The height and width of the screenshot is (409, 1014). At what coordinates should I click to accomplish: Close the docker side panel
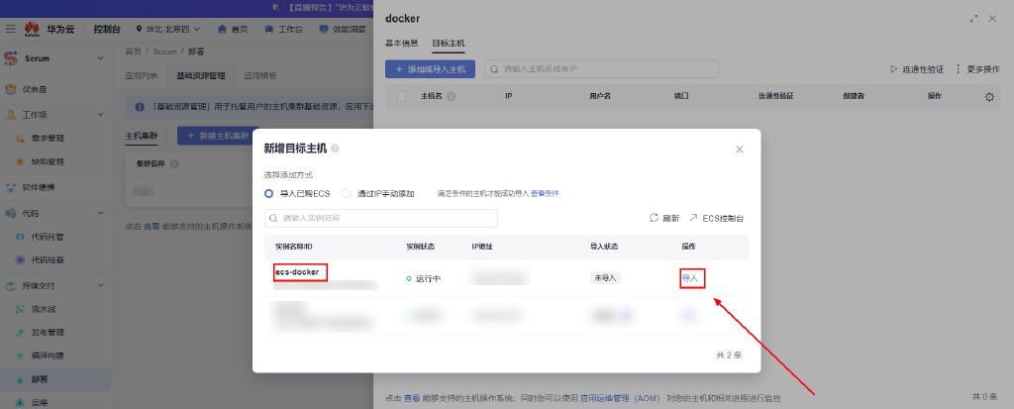992,19
